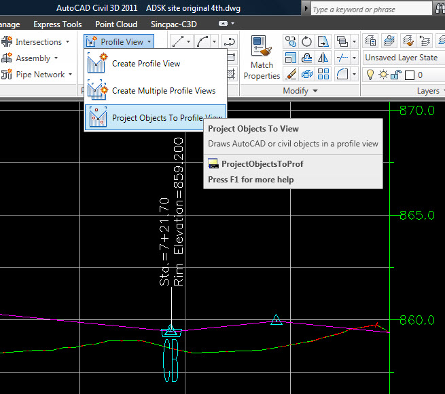445x394 pixels.
Task: Select the Erase tool
Action: tap(291, 75)
